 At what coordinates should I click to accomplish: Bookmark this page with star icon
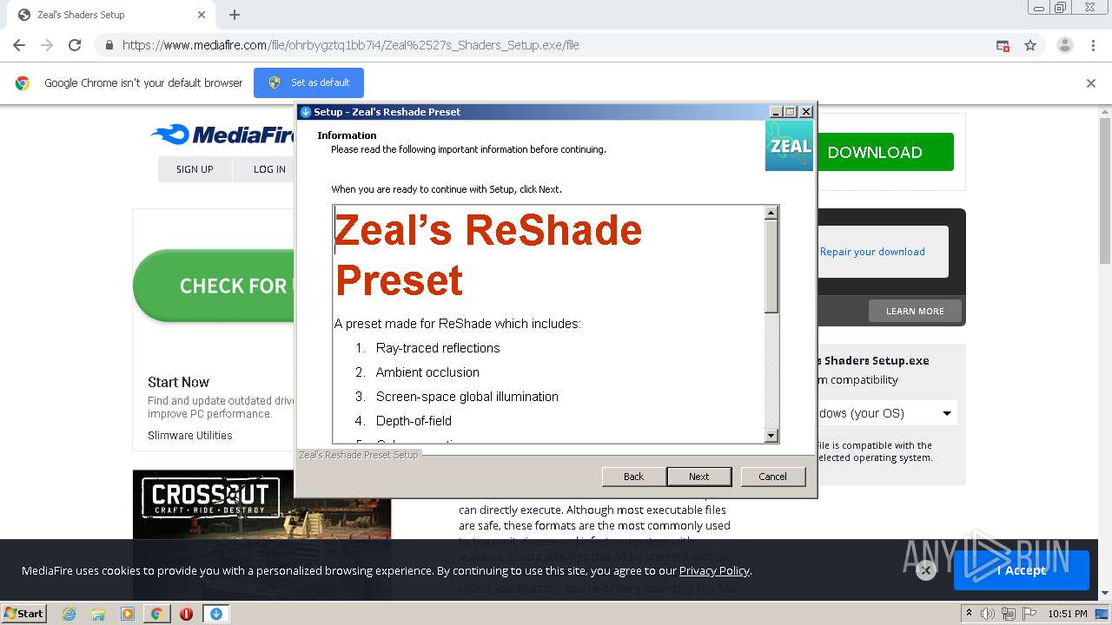click(1030, 45)
